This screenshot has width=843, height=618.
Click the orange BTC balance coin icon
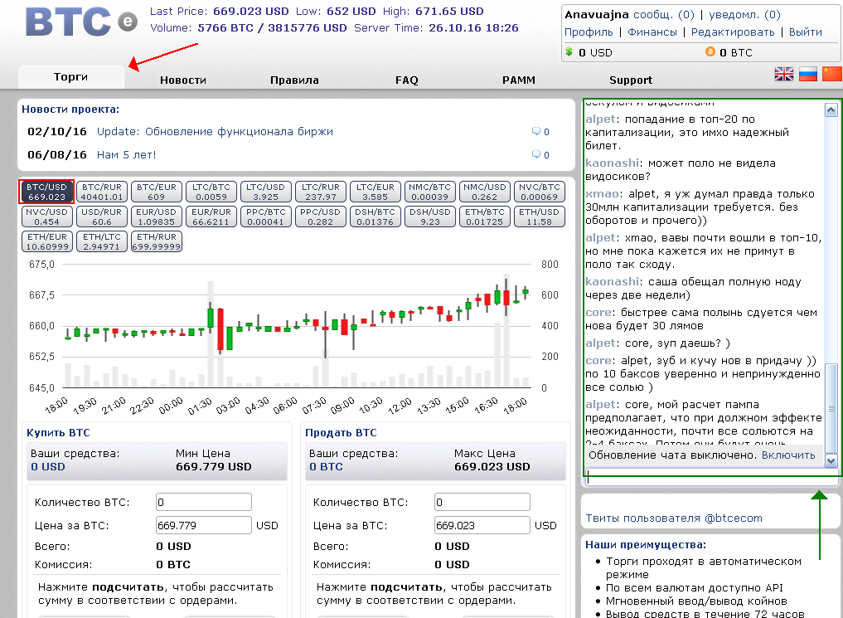tap(710, 51)
